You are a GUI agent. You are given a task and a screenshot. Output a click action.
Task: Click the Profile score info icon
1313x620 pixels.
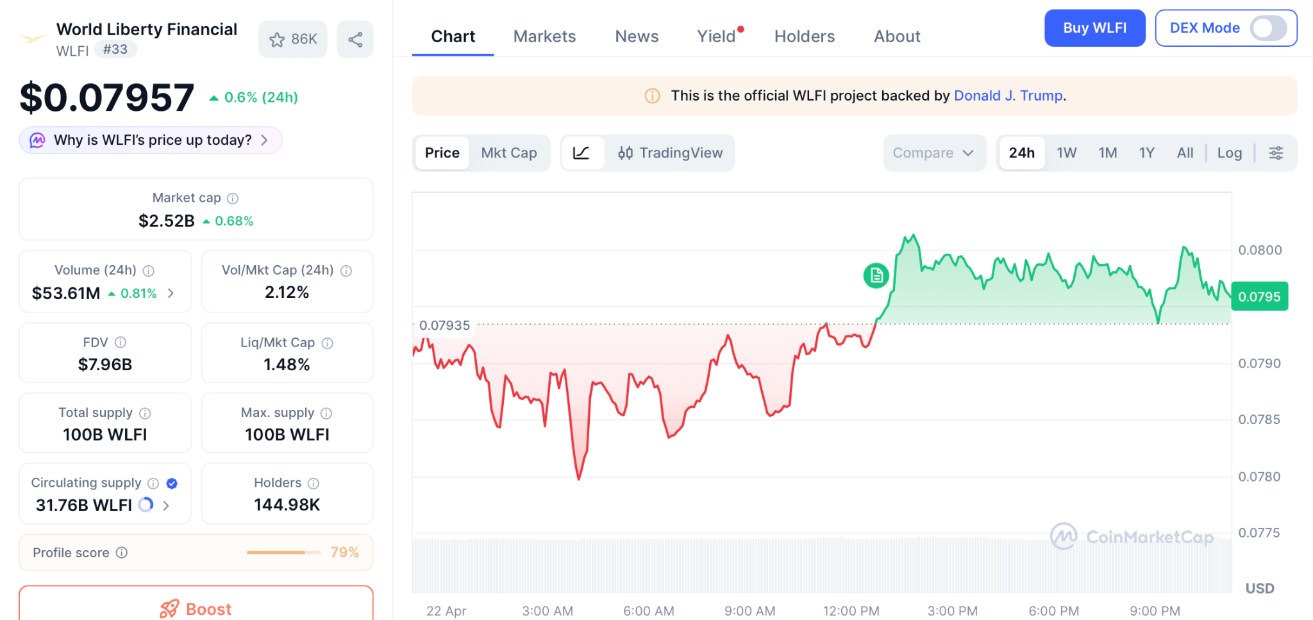point(122,553)
